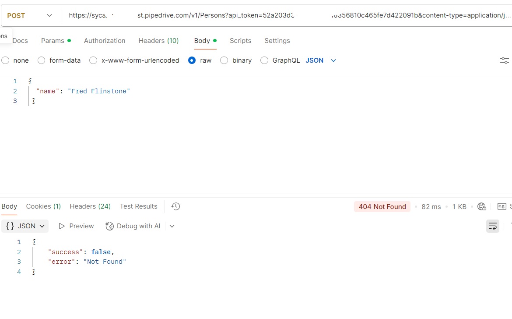Open the response history clock icon
Viewport: 512px width, 319px height.
pos(175,206)
